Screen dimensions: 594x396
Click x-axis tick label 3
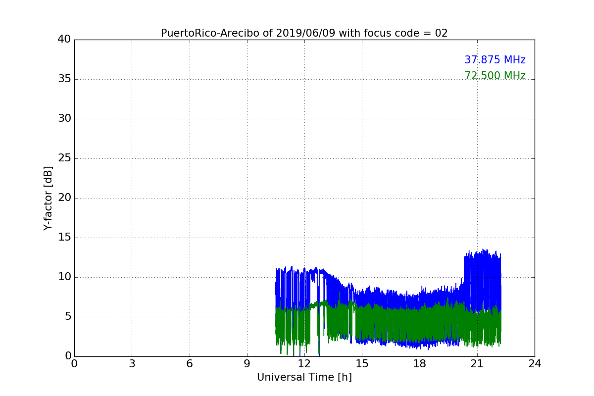pos(132,363)
